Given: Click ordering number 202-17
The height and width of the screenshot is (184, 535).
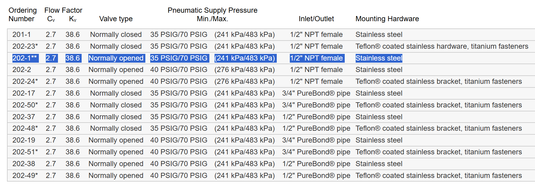Looking at the screenshot, I should [24, 93].
